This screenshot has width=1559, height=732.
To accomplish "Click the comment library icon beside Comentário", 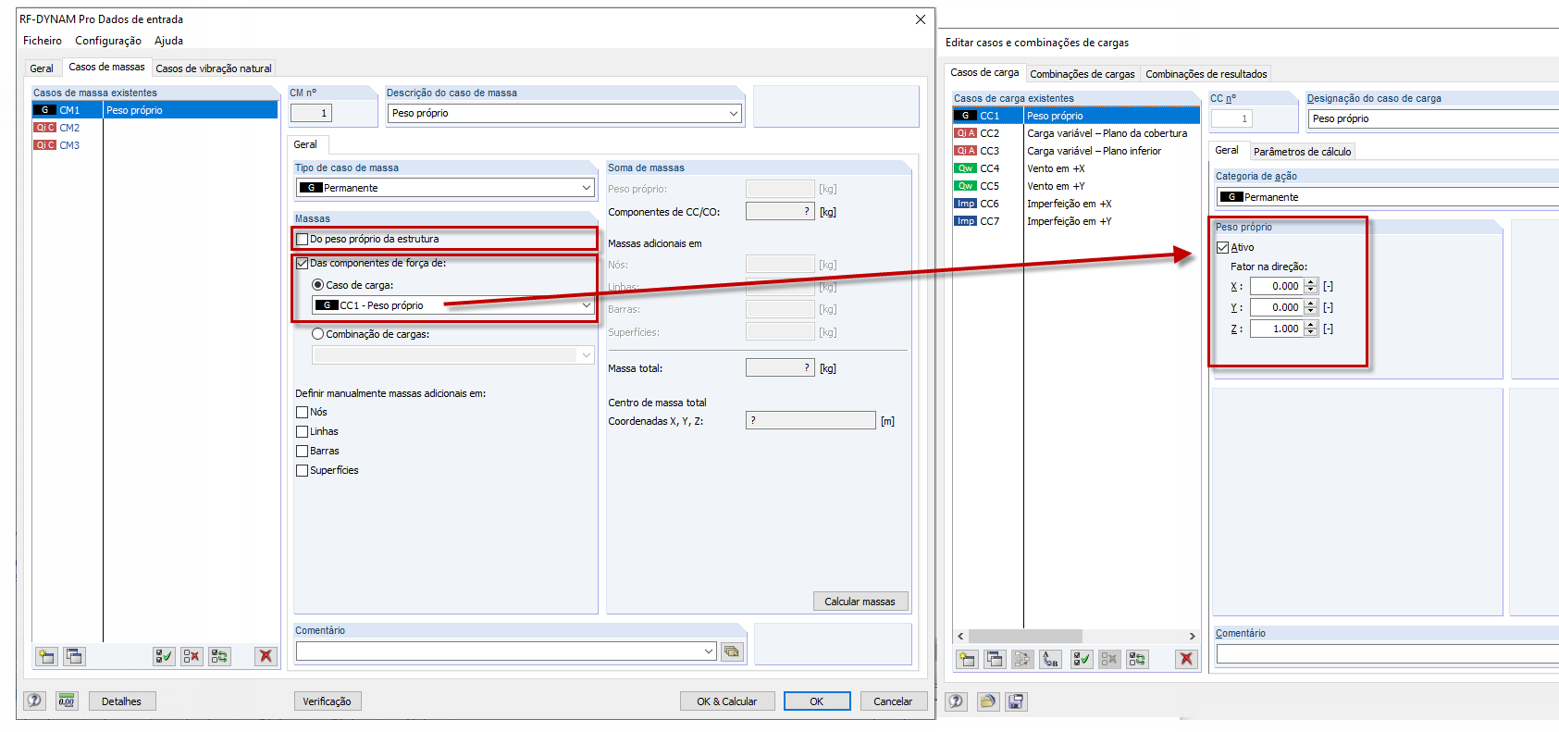I will [732, 651].
